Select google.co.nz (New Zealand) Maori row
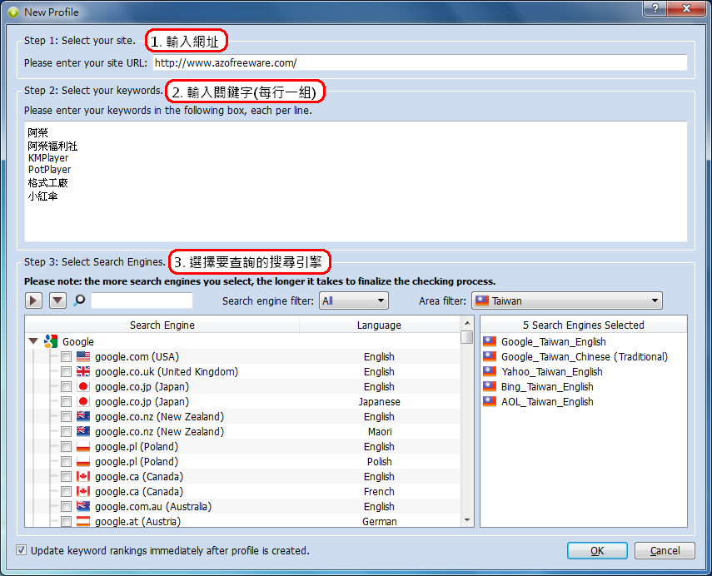 coord(243,431)
